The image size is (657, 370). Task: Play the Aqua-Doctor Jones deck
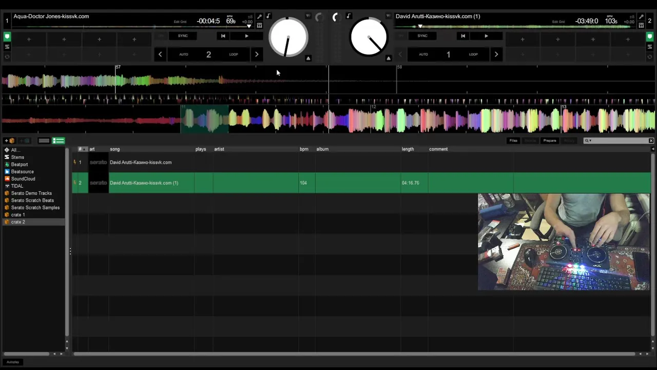246,36
